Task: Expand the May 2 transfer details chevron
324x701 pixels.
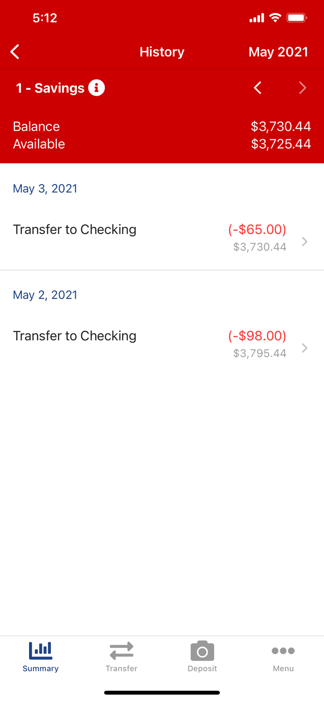Action: [x=305, y=348]
